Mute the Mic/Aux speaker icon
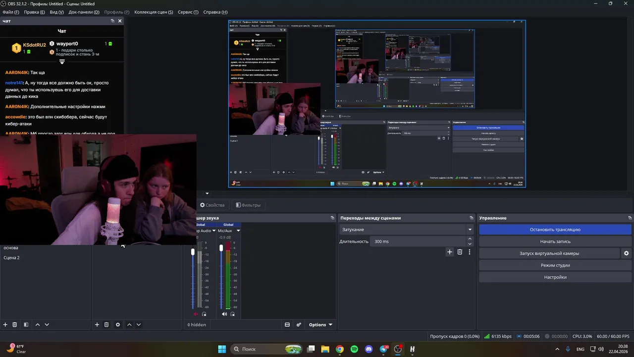The image size is (634, 357). click(x=224, y=314)
